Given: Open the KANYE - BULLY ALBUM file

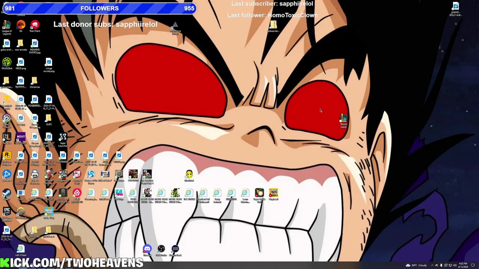Looking at the screenshot, I should 455,9.
